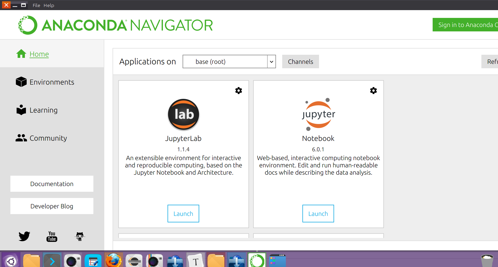
Task: Open the Home tab in sidebar
Action: (52, 54)
